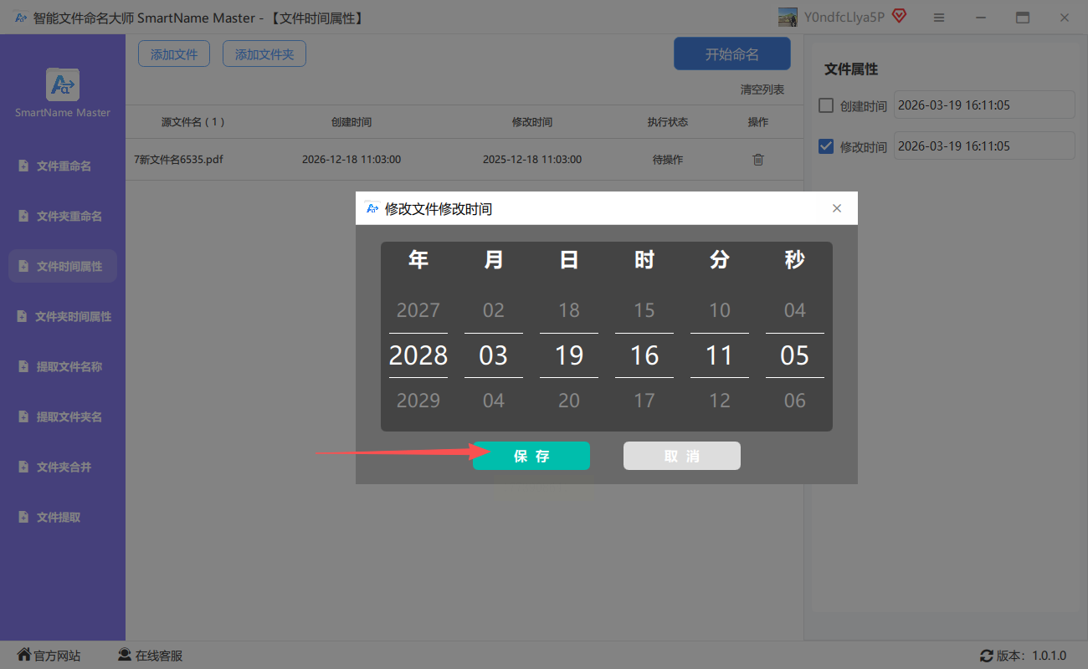Click the 开始命名 button

(x=732, y=54)
